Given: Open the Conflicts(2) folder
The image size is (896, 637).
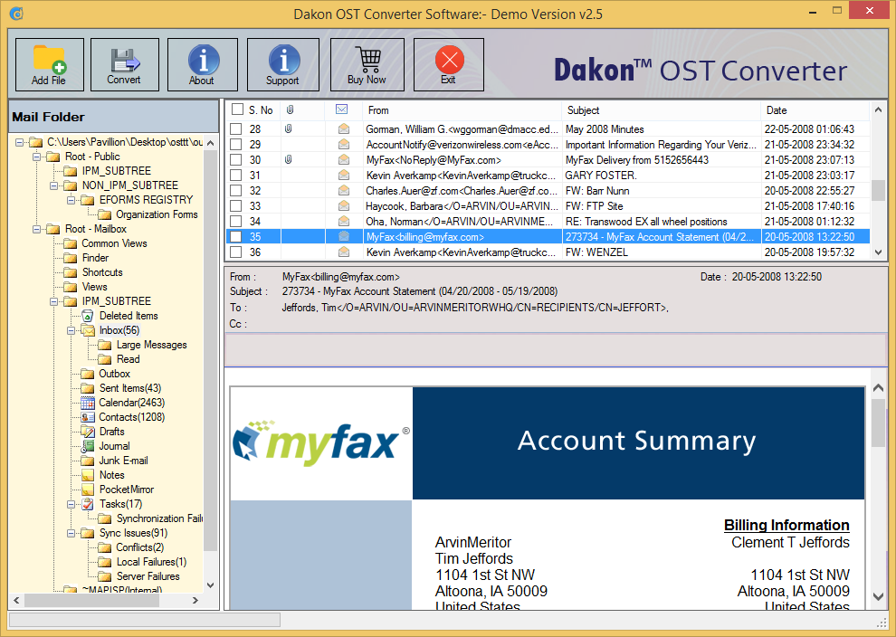Looking at the screenshot, I should tap(140, 548).
